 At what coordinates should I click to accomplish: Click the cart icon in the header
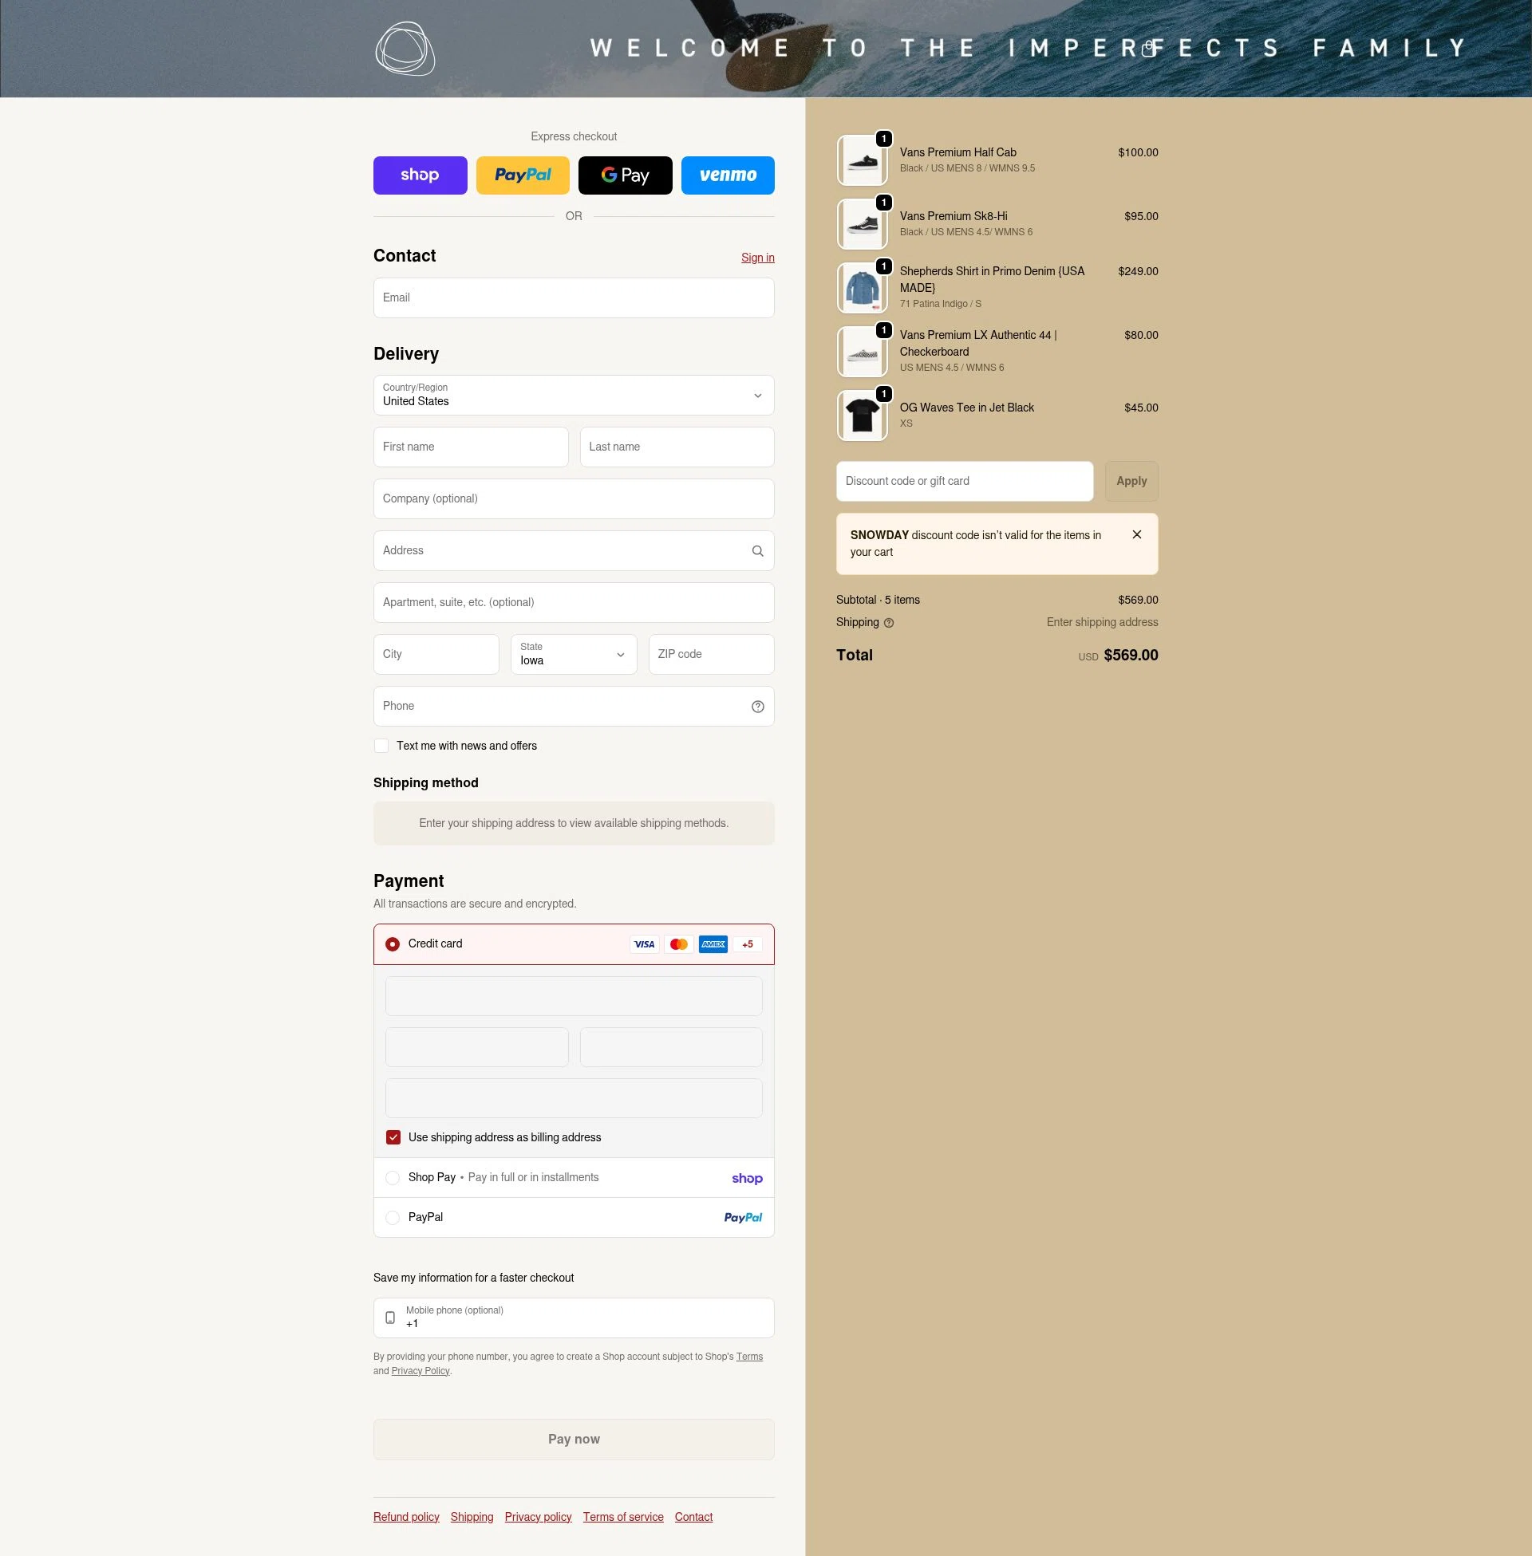click(x=1149, y=48)
